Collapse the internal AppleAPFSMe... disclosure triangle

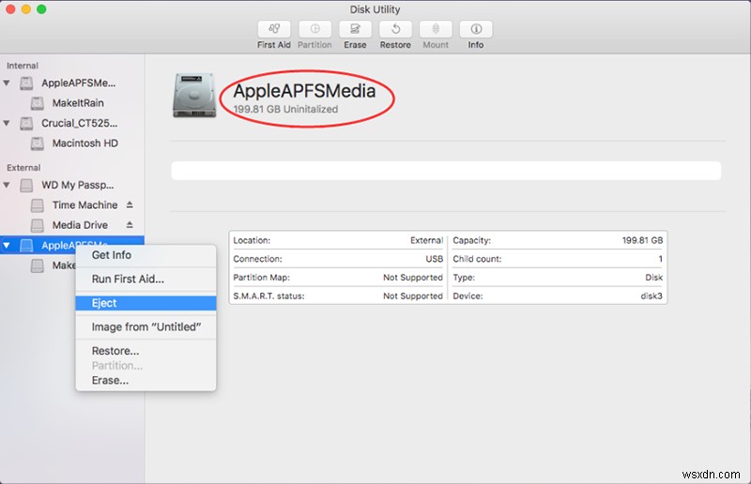point(7,83)
